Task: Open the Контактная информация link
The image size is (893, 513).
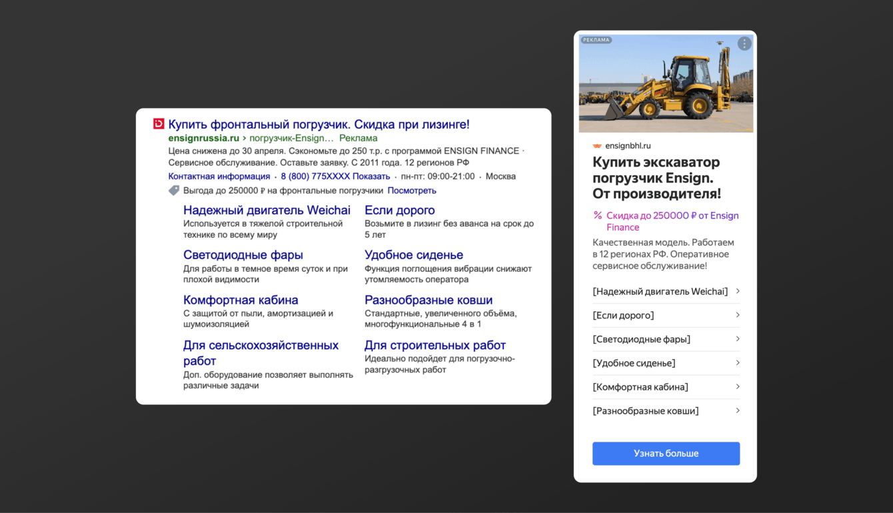Action: tap(219, 177)
